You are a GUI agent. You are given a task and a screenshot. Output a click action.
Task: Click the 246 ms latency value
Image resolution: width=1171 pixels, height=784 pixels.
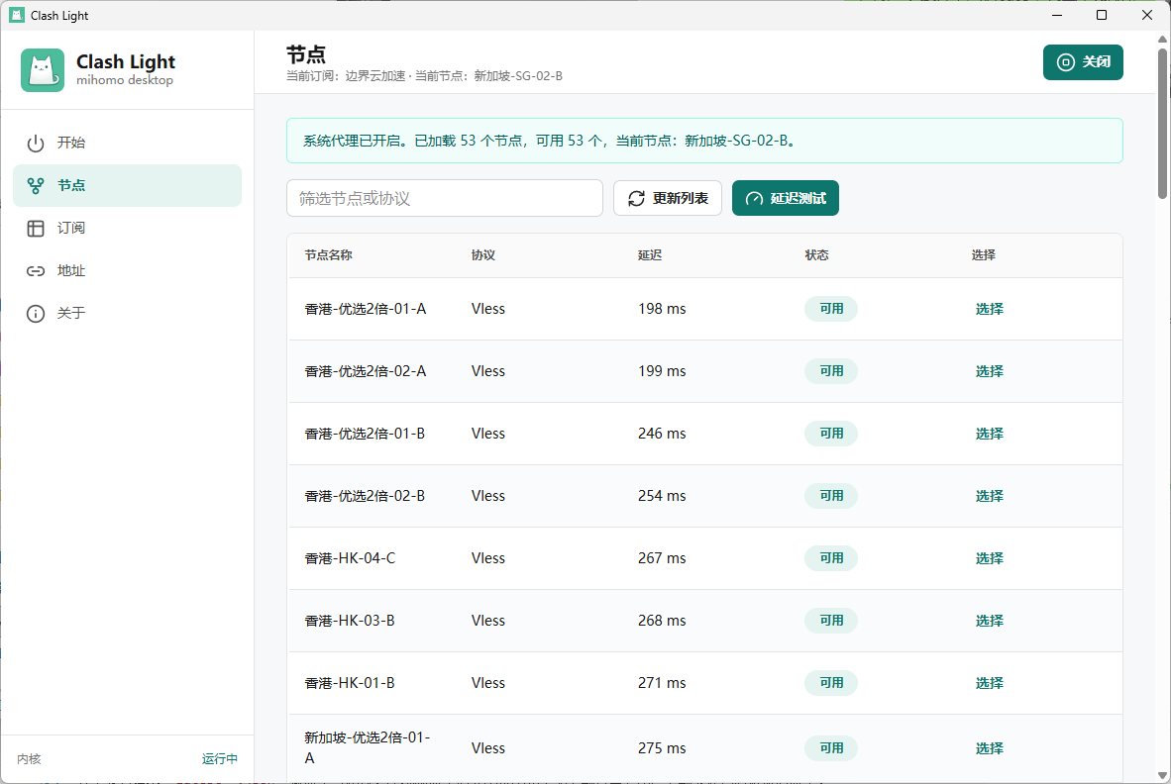pyautogui.click(x=662, y=434)
